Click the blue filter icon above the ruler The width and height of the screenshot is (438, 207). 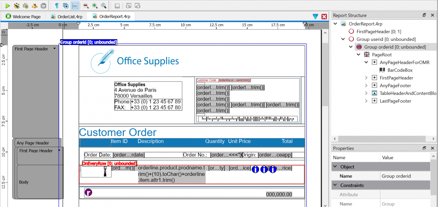click(315, 17)
